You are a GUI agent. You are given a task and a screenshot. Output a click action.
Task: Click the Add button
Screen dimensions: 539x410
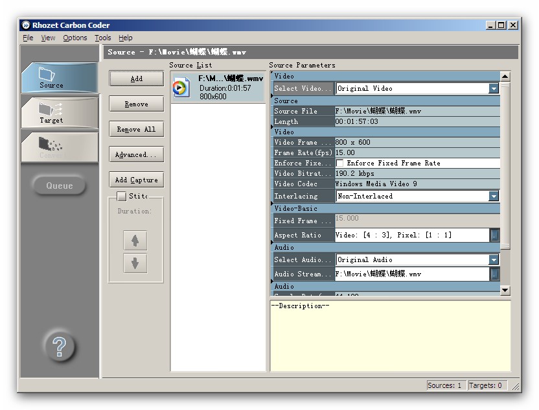tap(136, 78)
